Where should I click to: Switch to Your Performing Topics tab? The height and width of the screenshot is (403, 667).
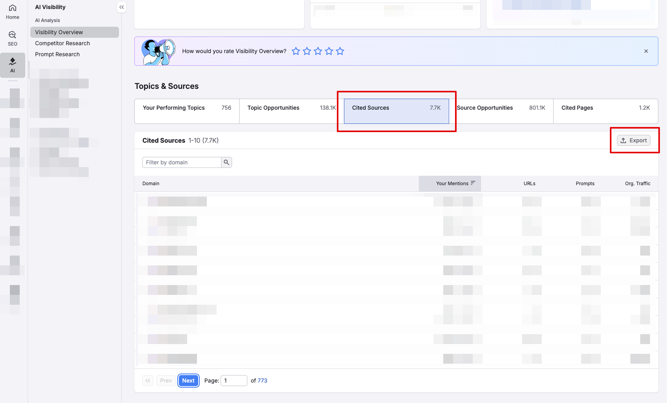click(x=187, y=111)
